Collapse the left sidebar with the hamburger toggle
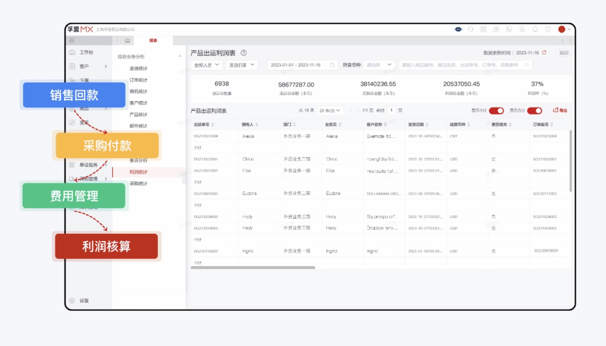This screenshot has height=346, width=606. click(72, 40)
